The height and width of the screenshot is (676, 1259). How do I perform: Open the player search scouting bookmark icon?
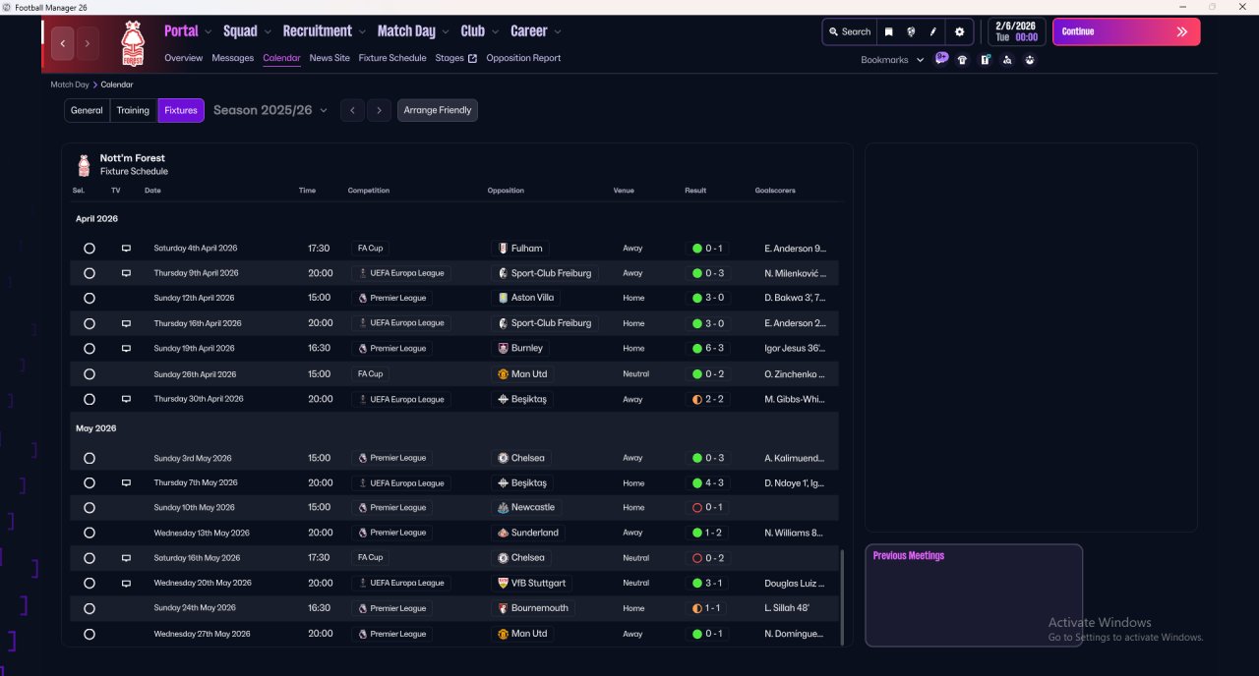click(x=1007, y=60)
